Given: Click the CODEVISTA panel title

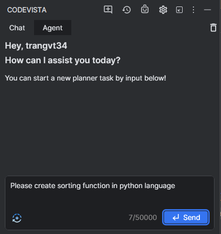Looking at the screenshot, I should (27, 10).
